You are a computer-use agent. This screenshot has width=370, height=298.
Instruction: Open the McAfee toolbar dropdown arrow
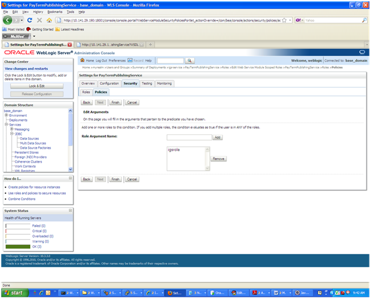coord(34,36)
